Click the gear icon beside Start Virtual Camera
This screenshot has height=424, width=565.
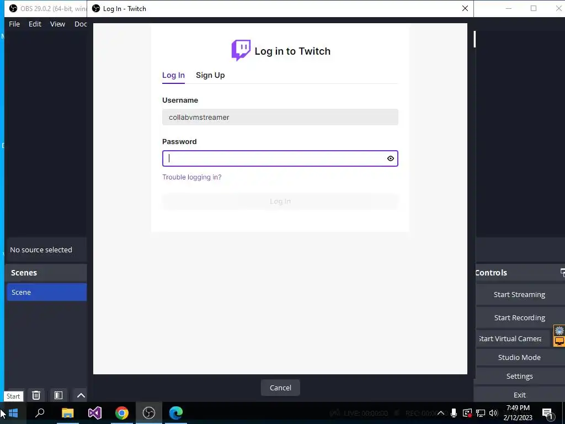click(x=559, y=330)
